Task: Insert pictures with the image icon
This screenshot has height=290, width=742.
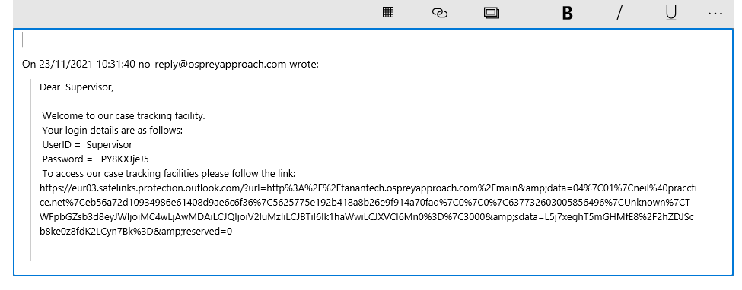Action: (492, 13)
